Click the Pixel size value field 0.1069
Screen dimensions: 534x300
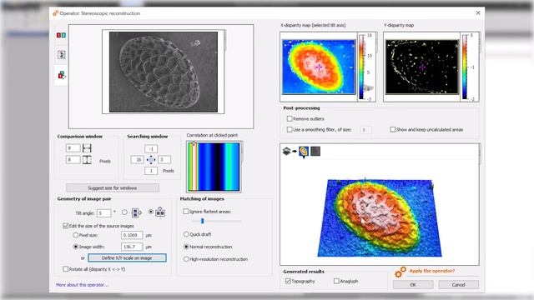pyautogui.click(x=132, y=235)
